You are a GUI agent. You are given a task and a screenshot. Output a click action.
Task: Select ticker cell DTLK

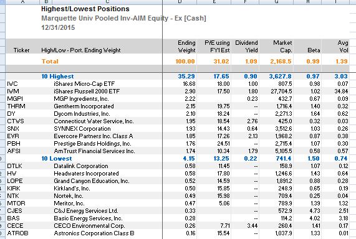[x=14, y=166]
